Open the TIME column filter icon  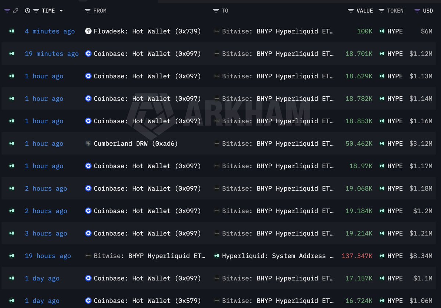click(x=36, y=11)
